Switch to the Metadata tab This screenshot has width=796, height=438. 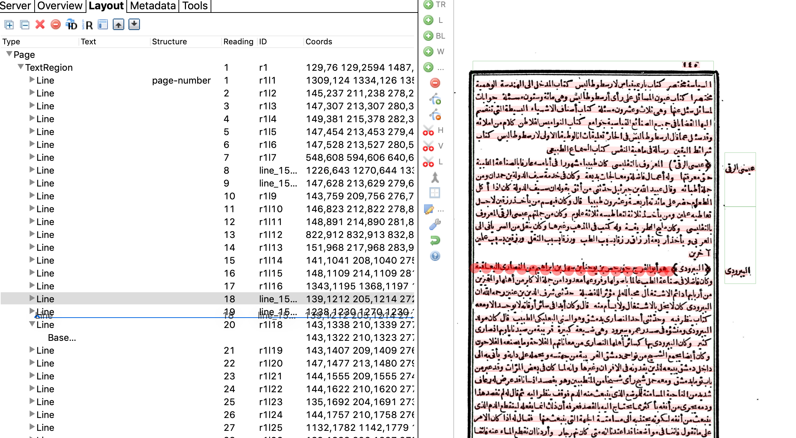(x=152, y=6)
